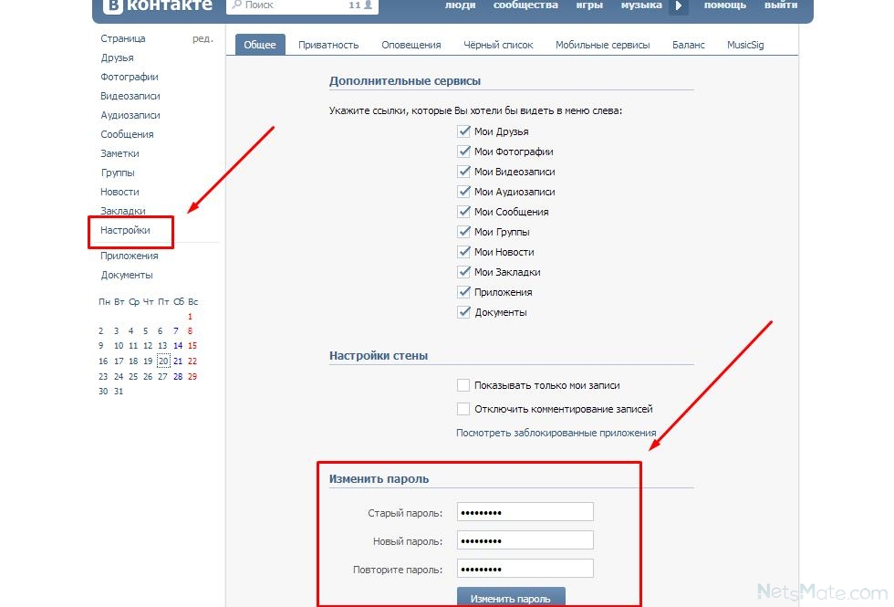This screenshot has height=607, width=894.
Task: Open Закладки in the left menu
Action: [x=122, y=211]
